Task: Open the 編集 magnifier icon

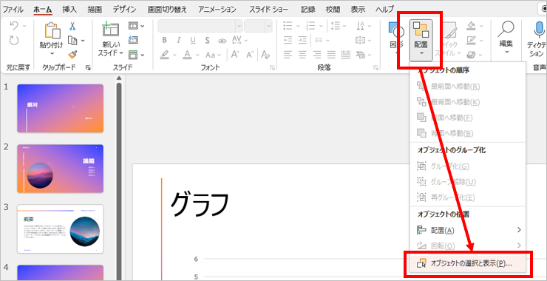Action: click(506, 29)
